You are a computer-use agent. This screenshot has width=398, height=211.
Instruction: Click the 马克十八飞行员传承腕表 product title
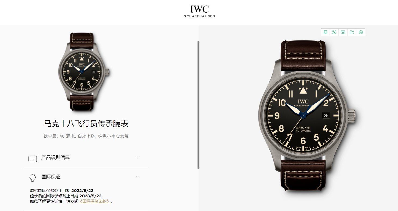pos(86,124)
